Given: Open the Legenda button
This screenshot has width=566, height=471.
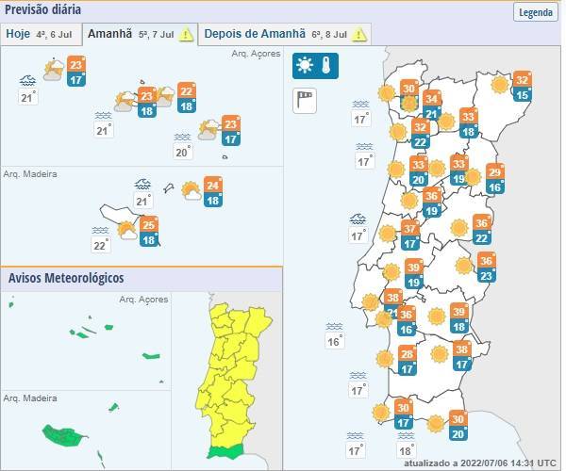Looking at the screenshot, I should click(x=535, y=12).
